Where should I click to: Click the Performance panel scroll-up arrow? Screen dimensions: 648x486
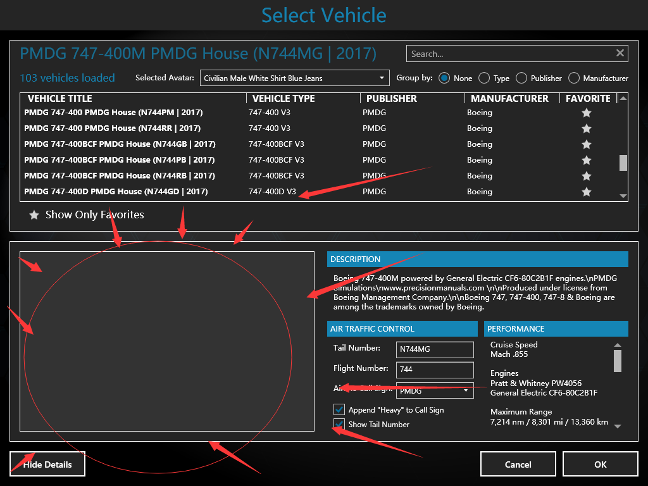coord(618,345)
